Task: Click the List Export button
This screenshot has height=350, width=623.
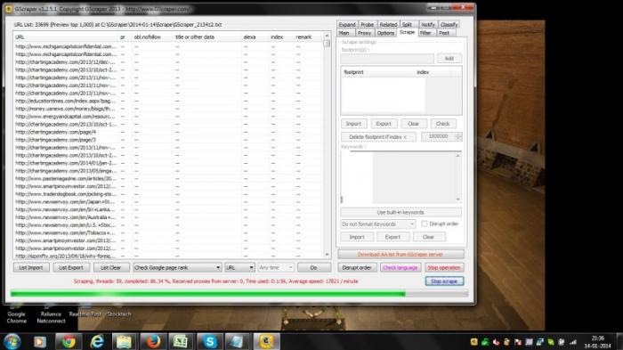Action: click(71, 268)
